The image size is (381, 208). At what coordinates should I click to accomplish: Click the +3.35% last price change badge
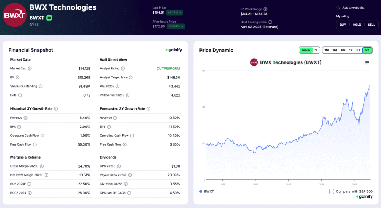coord(175,12)
